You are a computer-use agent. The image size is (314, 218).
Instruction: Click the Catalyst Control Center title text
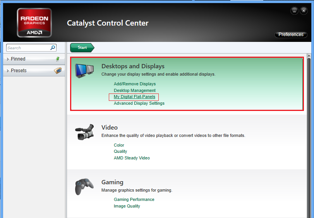tap(108, 23)
